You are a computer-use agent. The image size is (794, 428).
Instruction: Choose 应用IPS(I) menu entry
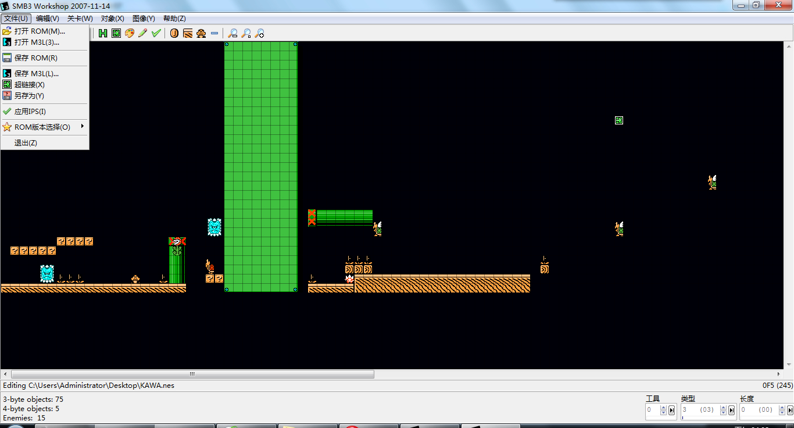tap(45, 111)
